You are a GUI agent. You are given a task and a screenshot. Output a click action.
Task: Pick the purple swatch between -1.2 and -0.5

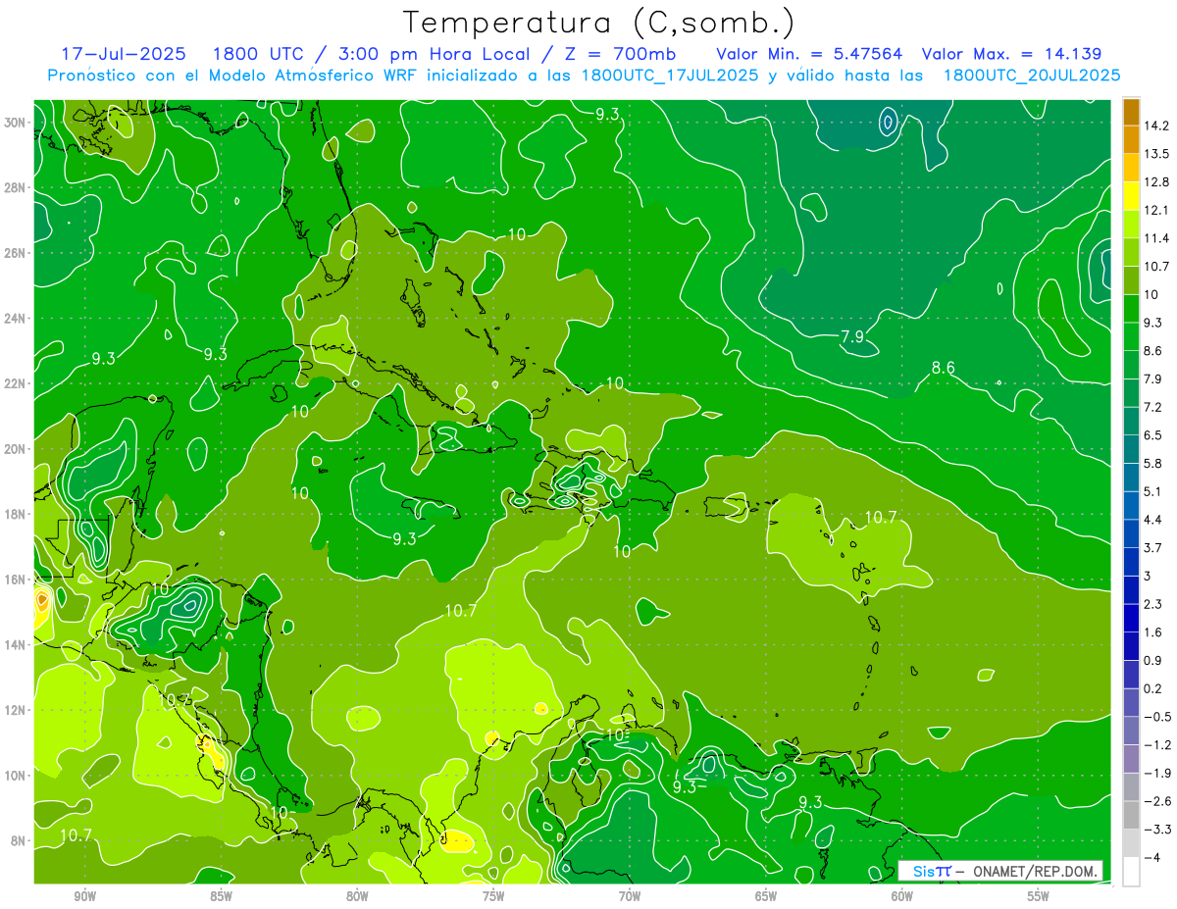1131,730
